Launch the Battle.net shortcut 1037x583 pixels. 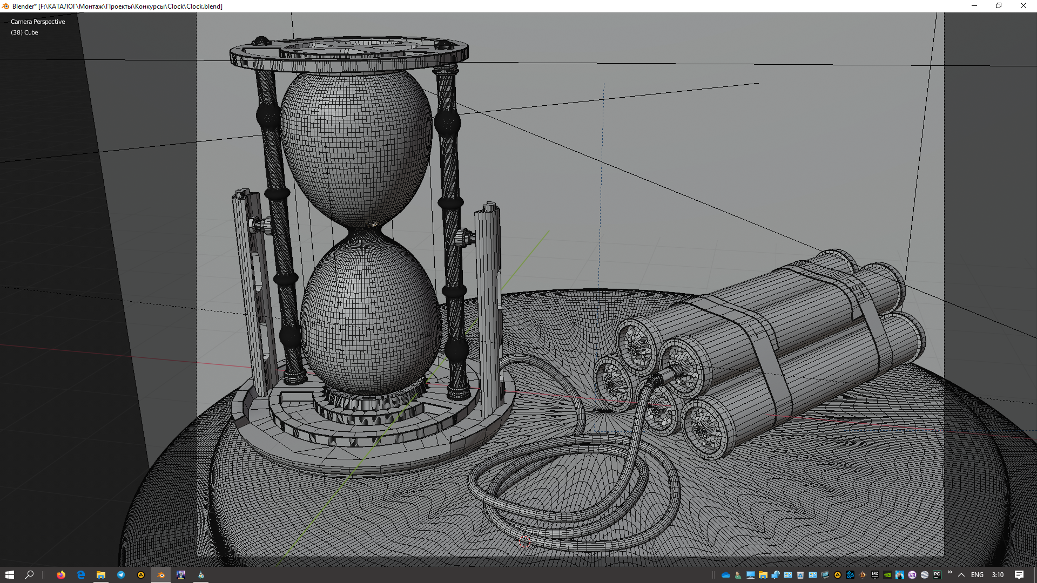pyautogui.click(x=850, y=575)
